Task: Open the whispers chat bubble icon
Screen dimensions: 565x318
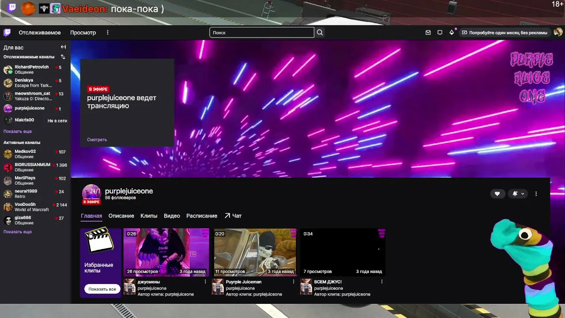Action: point(440,33)
